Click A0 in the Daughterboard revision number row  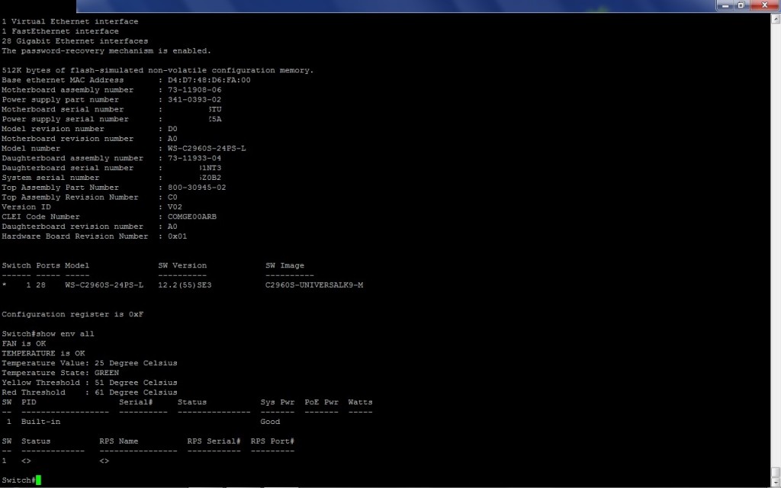[172, 226]
